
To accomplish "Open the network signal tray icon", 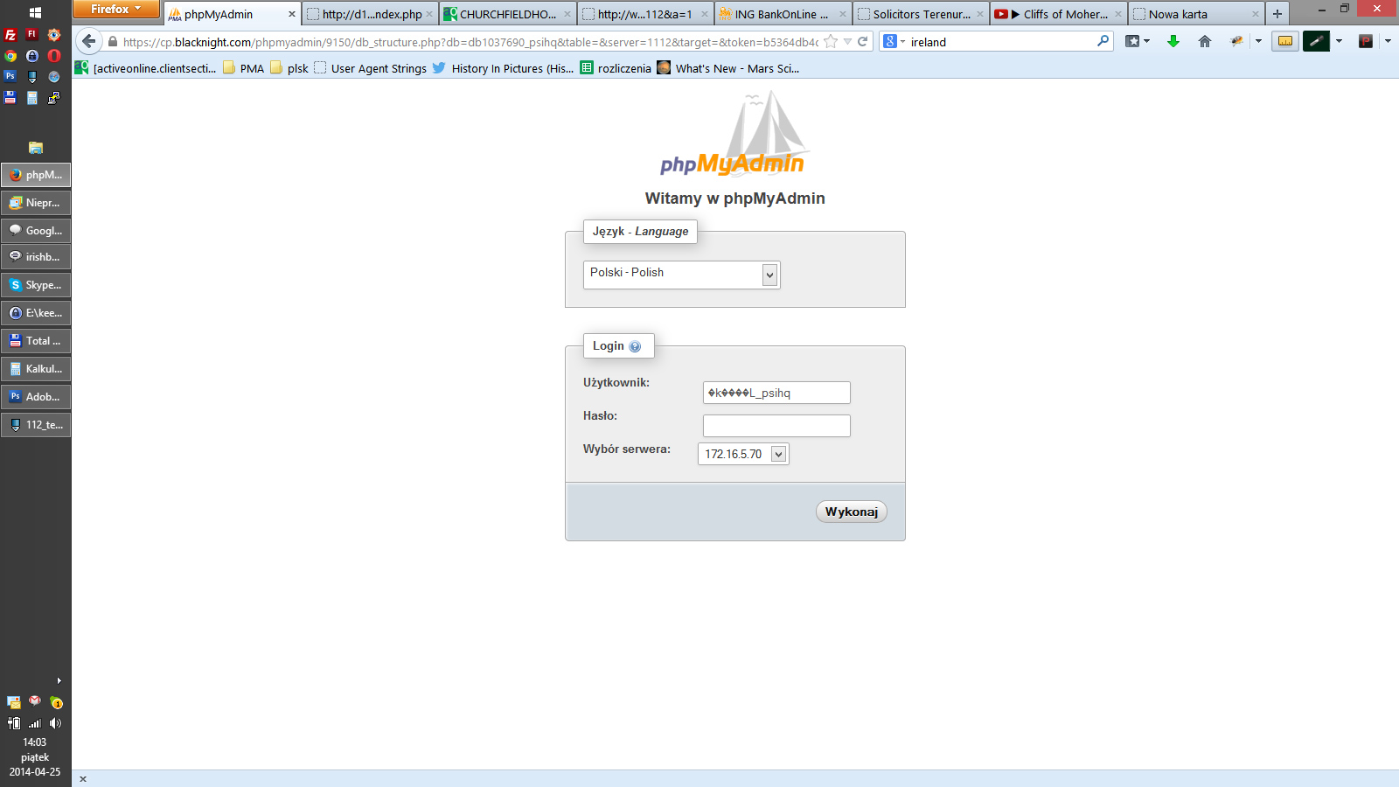I will pyautogui.click(x=35, y=723).
